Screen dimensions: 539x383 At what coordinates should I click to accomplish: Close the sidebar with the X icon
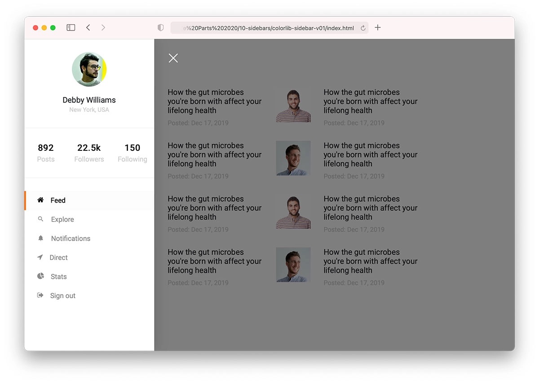click(173, 58)
